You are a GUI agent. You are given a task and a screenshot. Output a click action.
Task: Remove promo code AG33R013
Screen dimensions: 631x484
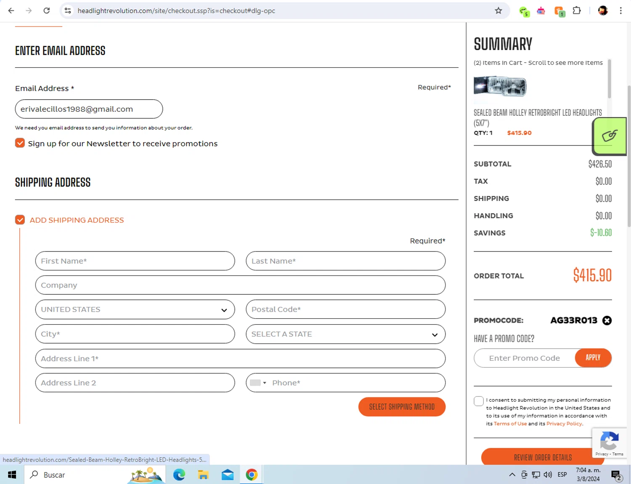point(607,320)
